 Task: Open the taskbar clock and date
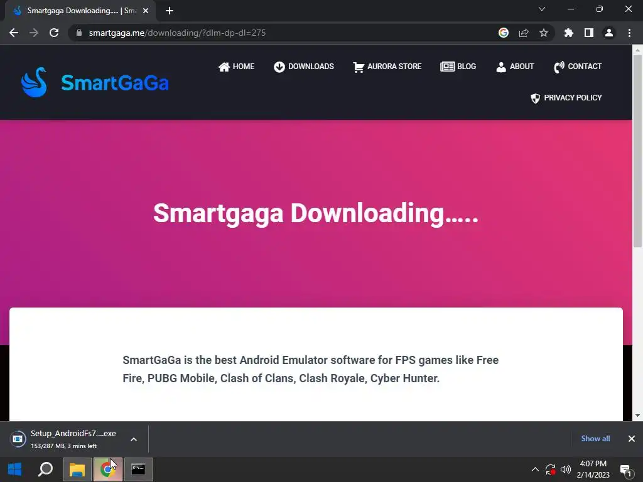pyautogui.click(x=593, y=469)
